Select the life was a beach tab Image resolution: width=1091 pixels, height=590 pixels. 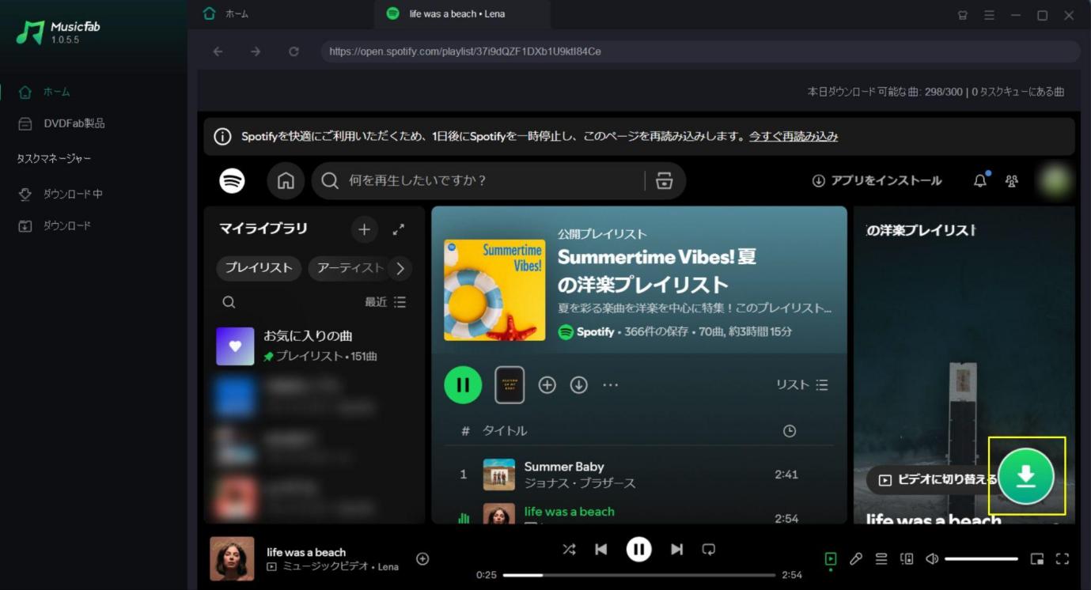462,13
